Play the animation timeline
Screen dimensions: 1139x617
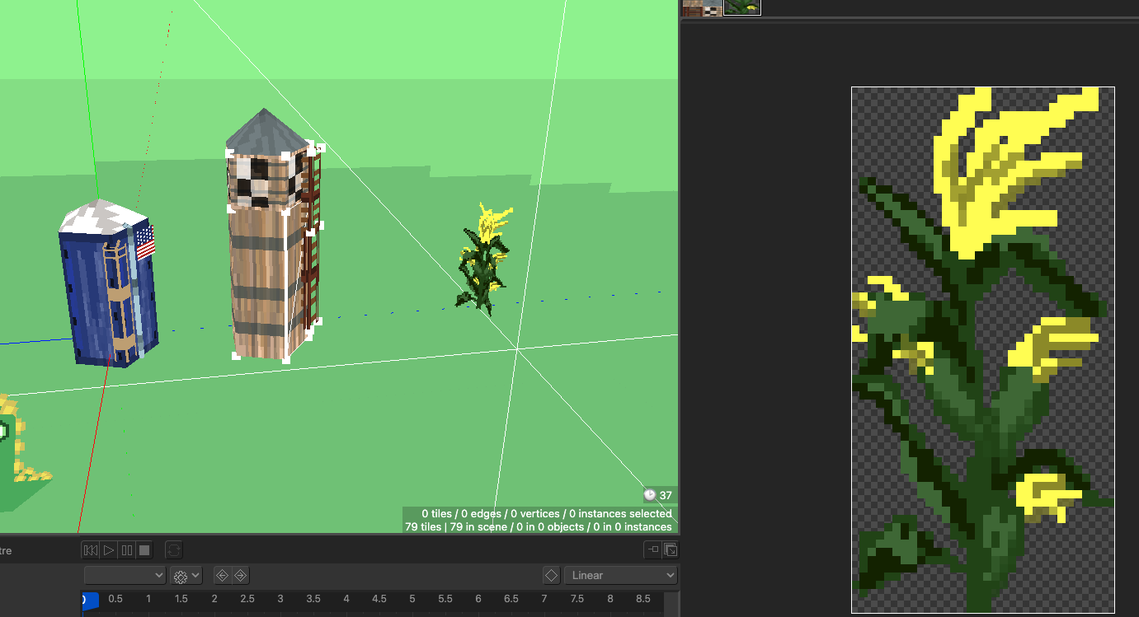click(x=109, y=549)
